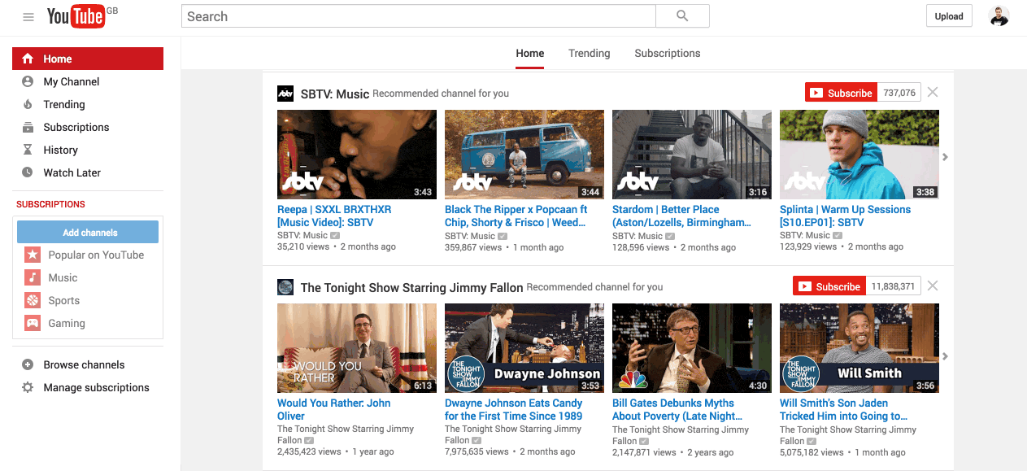Click the 11,838,371 subscriber count

tap(893, 286)
